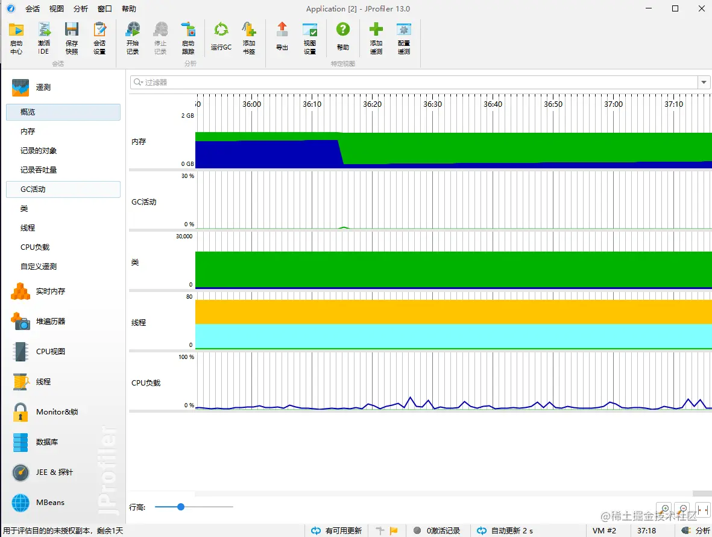
Task: Zoom in on the timeline
Action: coord(665,509)
